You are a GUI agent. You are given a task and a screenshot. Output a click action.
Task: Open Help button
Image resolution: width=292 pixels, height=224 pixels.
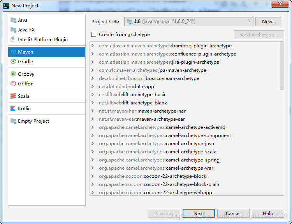268,214
